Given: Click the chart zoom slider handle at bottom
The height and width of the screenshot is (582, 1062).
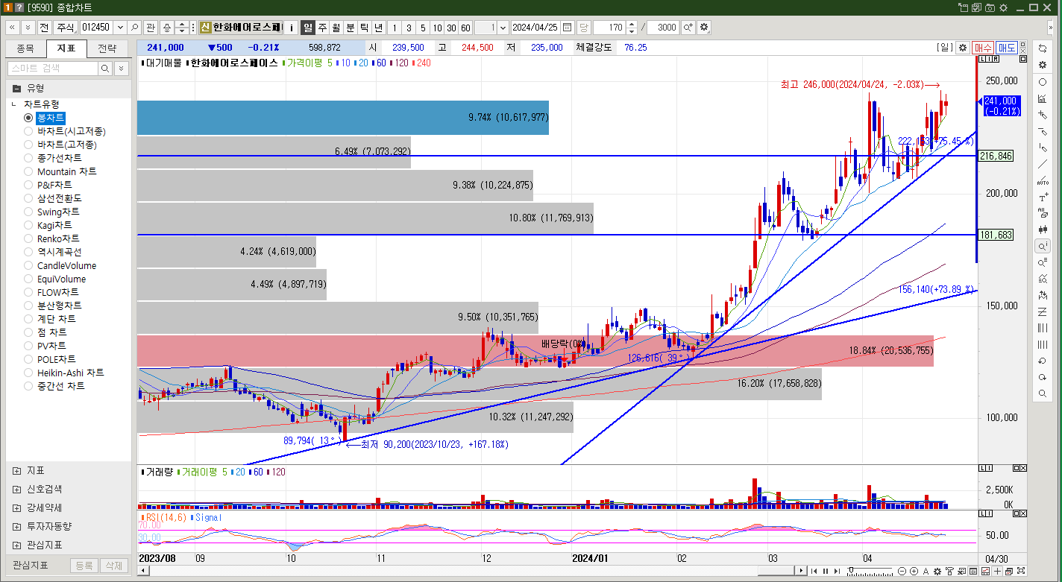Looking at the screenshot, I should pos(850,572).
